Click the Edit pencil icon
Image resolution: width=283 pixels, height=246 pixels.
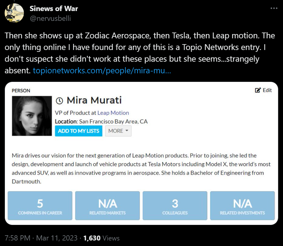(258, 90)
